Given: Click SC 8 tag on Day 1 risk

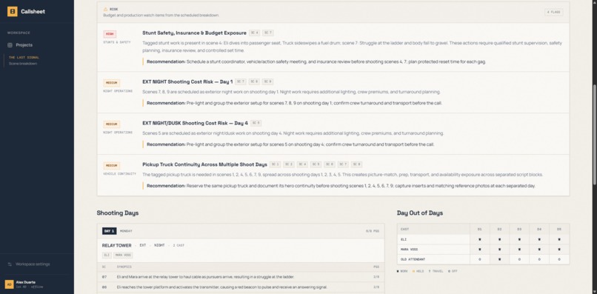Looking at the screenshot, I should click(254, 82).
